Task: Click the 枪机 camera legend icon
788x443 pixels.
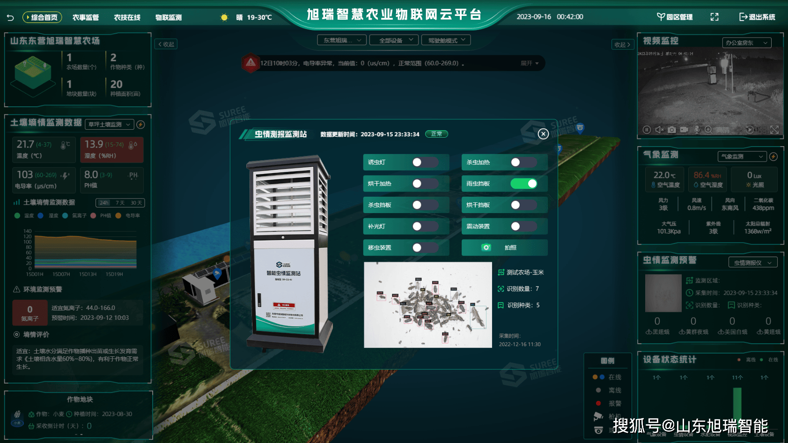Action: click(x=598, y=416)
